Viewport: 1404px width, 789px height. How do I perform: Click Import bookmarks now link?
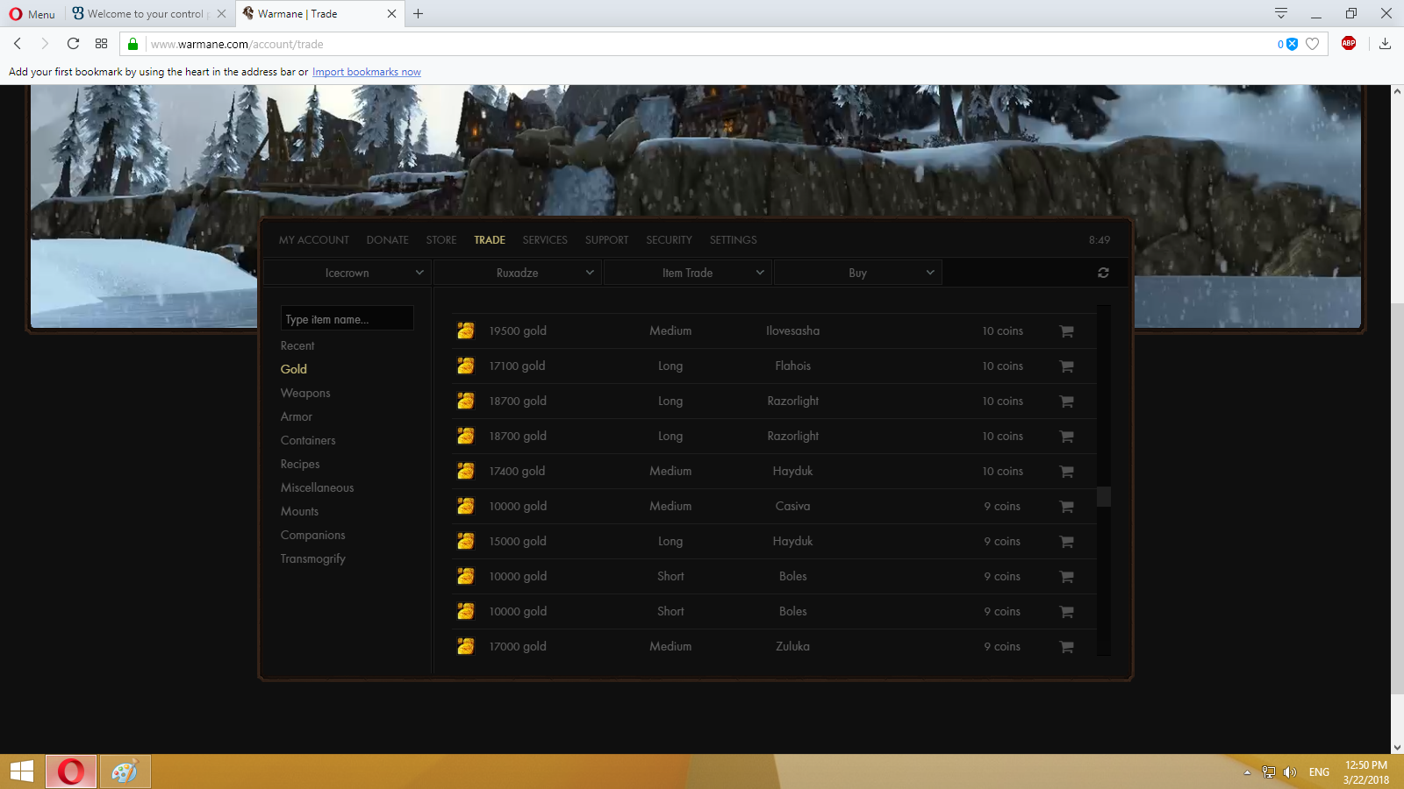tap(366, 72)
